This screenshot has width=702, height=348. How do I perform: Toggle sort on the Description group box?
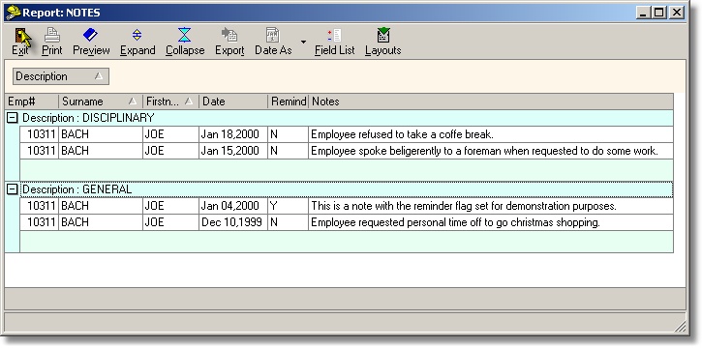point(61,76)
